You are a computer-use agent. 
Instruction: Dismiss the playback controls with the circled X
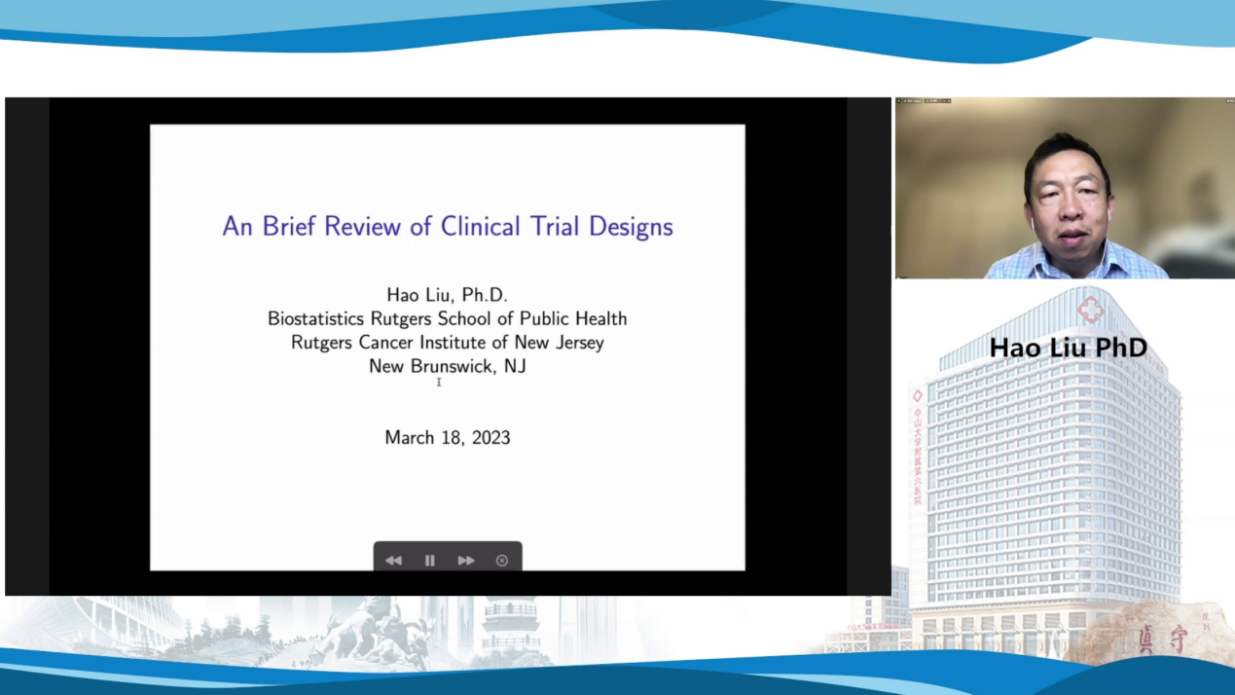click(x=502, y=561)
